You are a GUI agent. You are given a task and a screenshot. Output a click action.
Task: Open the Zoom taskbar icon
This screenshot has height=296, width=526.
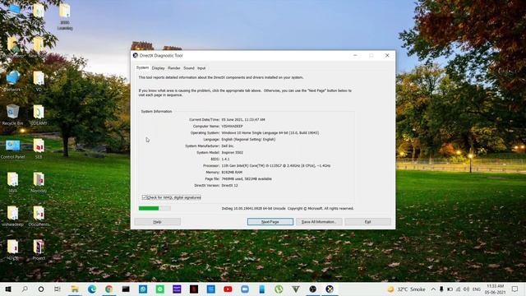coord(245,289)
